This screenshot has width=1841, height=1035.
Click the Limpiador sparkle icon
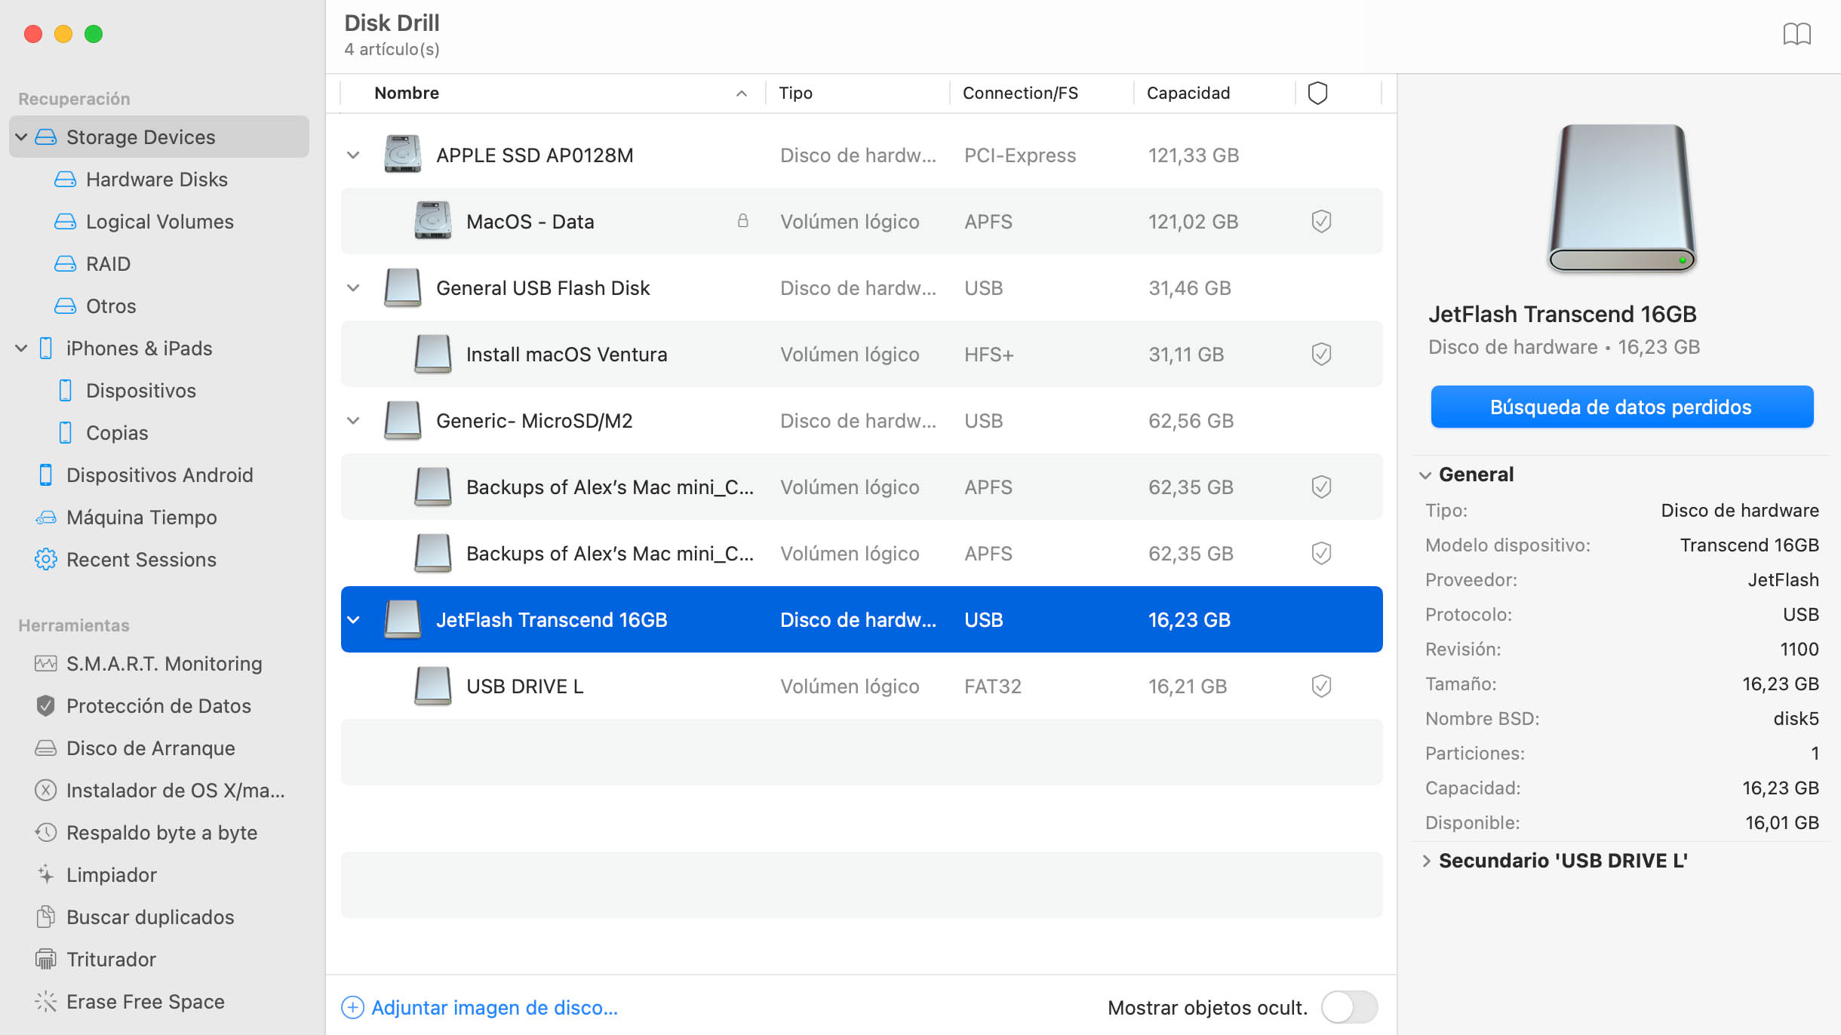click(45, 874)
